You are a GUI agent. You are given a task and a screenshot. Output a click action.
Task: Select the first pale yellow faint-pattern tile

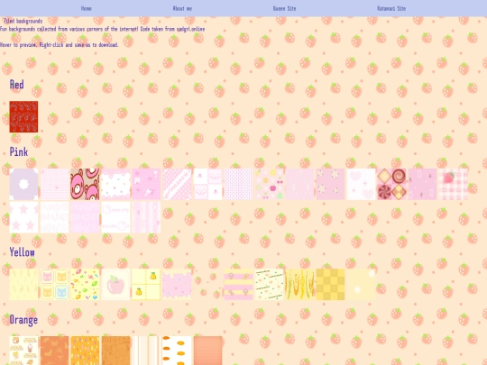(23, 285)
